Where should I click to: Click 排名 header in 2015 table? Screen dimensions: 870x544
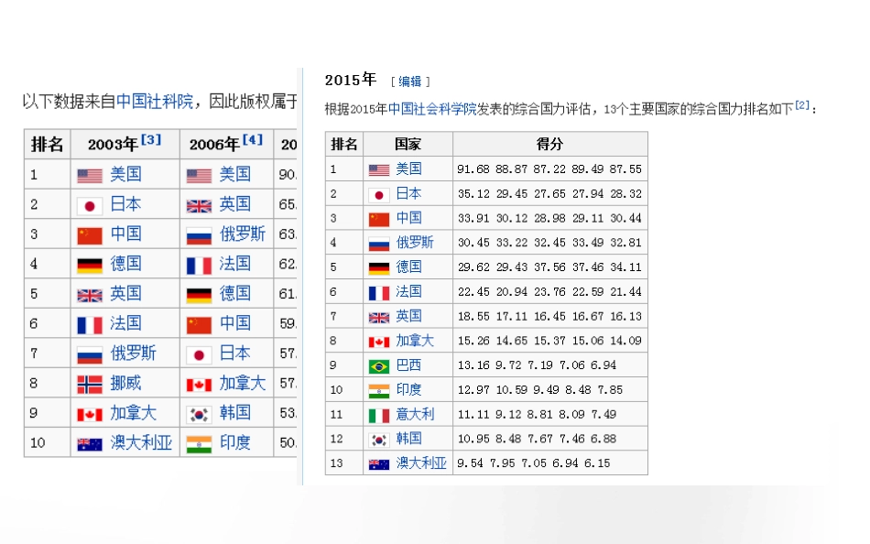(344, 145)
